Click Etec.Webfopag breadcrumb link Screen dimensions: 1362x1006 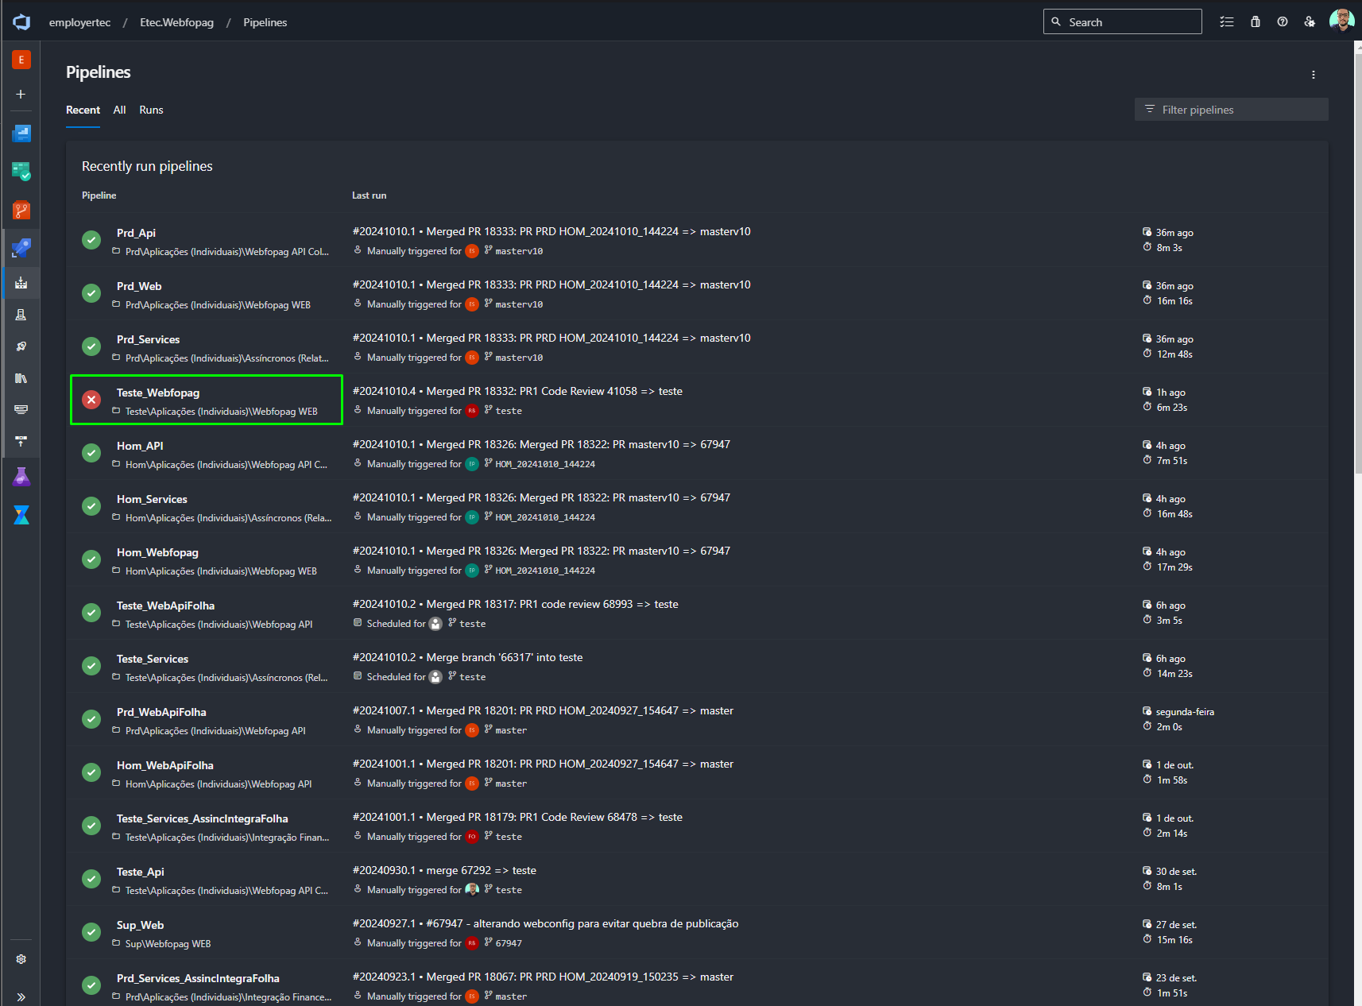pos(176,22)
